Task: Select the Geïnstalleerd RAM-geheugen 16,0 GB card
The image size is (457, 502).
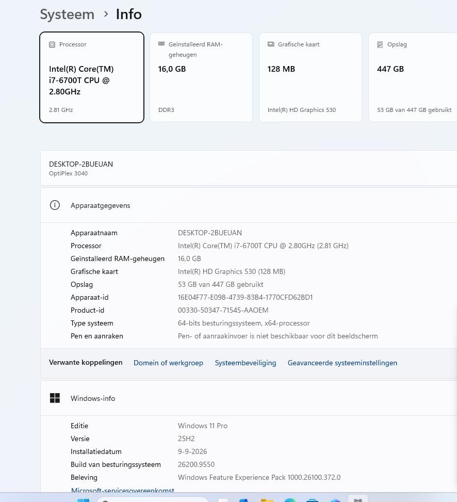Action: pyautogui.click(x=201, y=77)
